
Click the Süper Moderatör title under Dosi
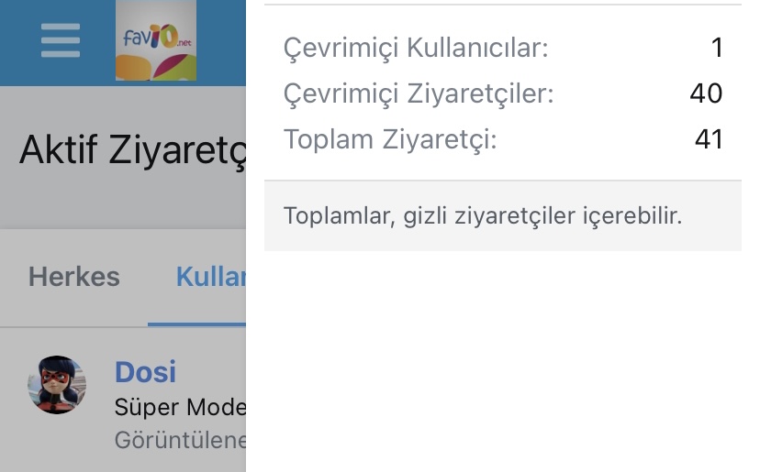(x=180, y=407)
